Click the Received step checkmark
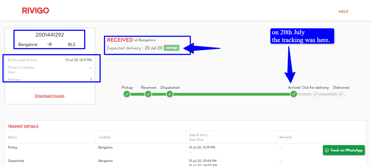Image resolution: width=371 pixels, height=166 pixels. click(x=148, y=94)
